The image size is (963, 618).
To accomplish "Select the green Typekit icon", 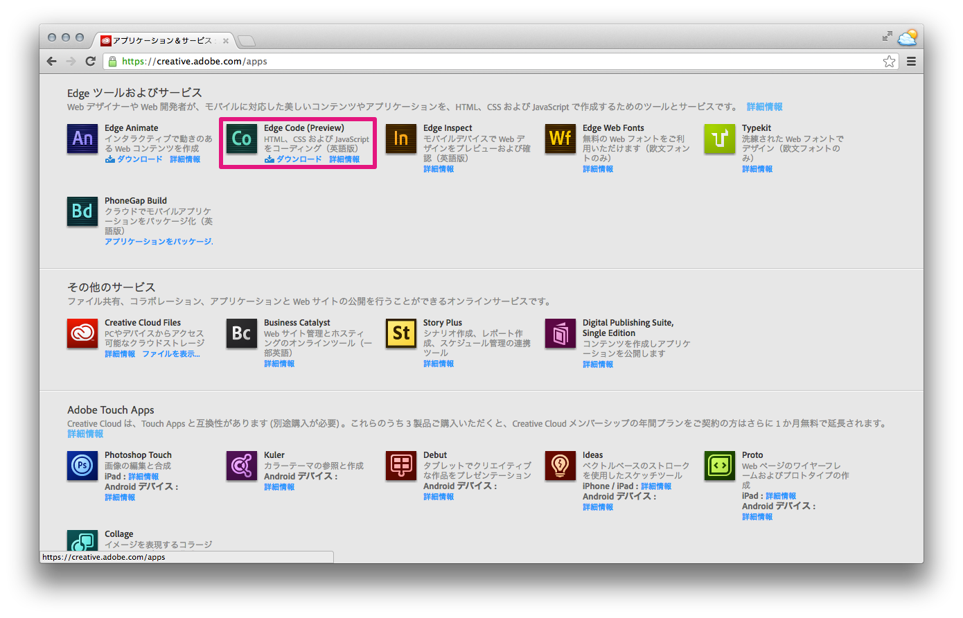I will pos(719,139).
